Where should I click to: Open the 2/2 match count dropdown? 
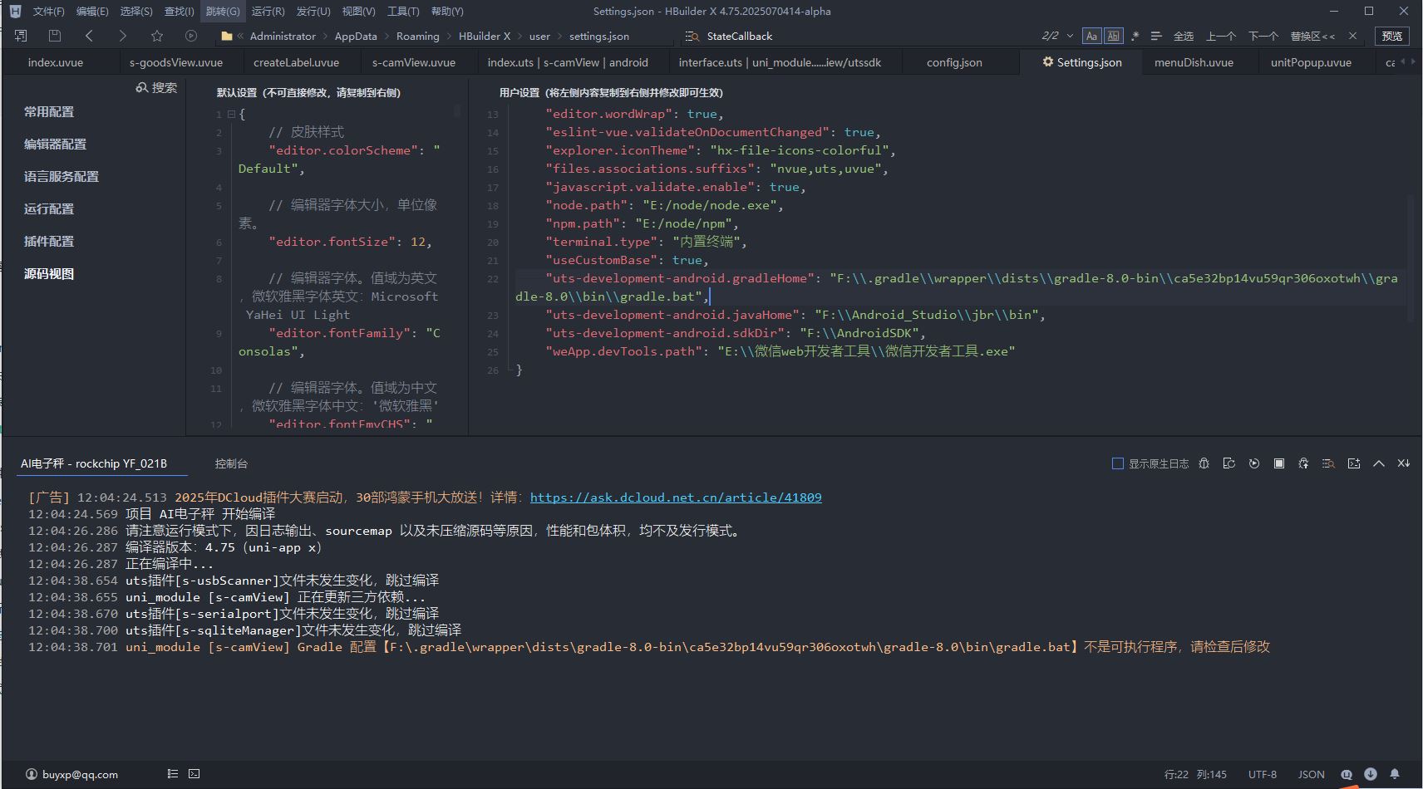point(1070,36)
